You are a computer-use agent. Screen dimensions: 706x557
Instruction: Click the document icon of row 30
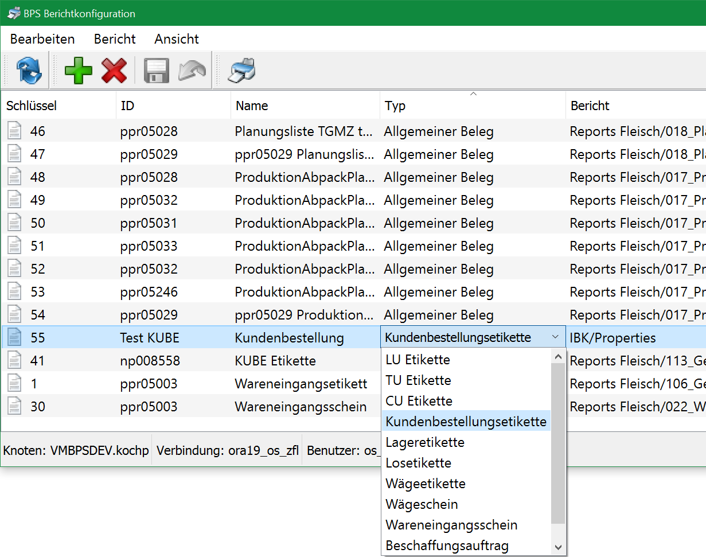tap(14, 407)
